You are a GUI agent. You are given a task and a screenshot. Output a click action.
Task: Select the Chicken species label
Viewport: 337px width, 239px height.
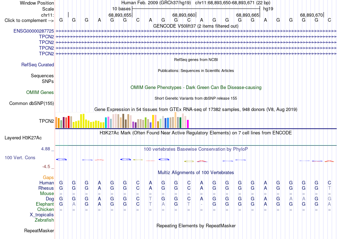click(45, 209)
